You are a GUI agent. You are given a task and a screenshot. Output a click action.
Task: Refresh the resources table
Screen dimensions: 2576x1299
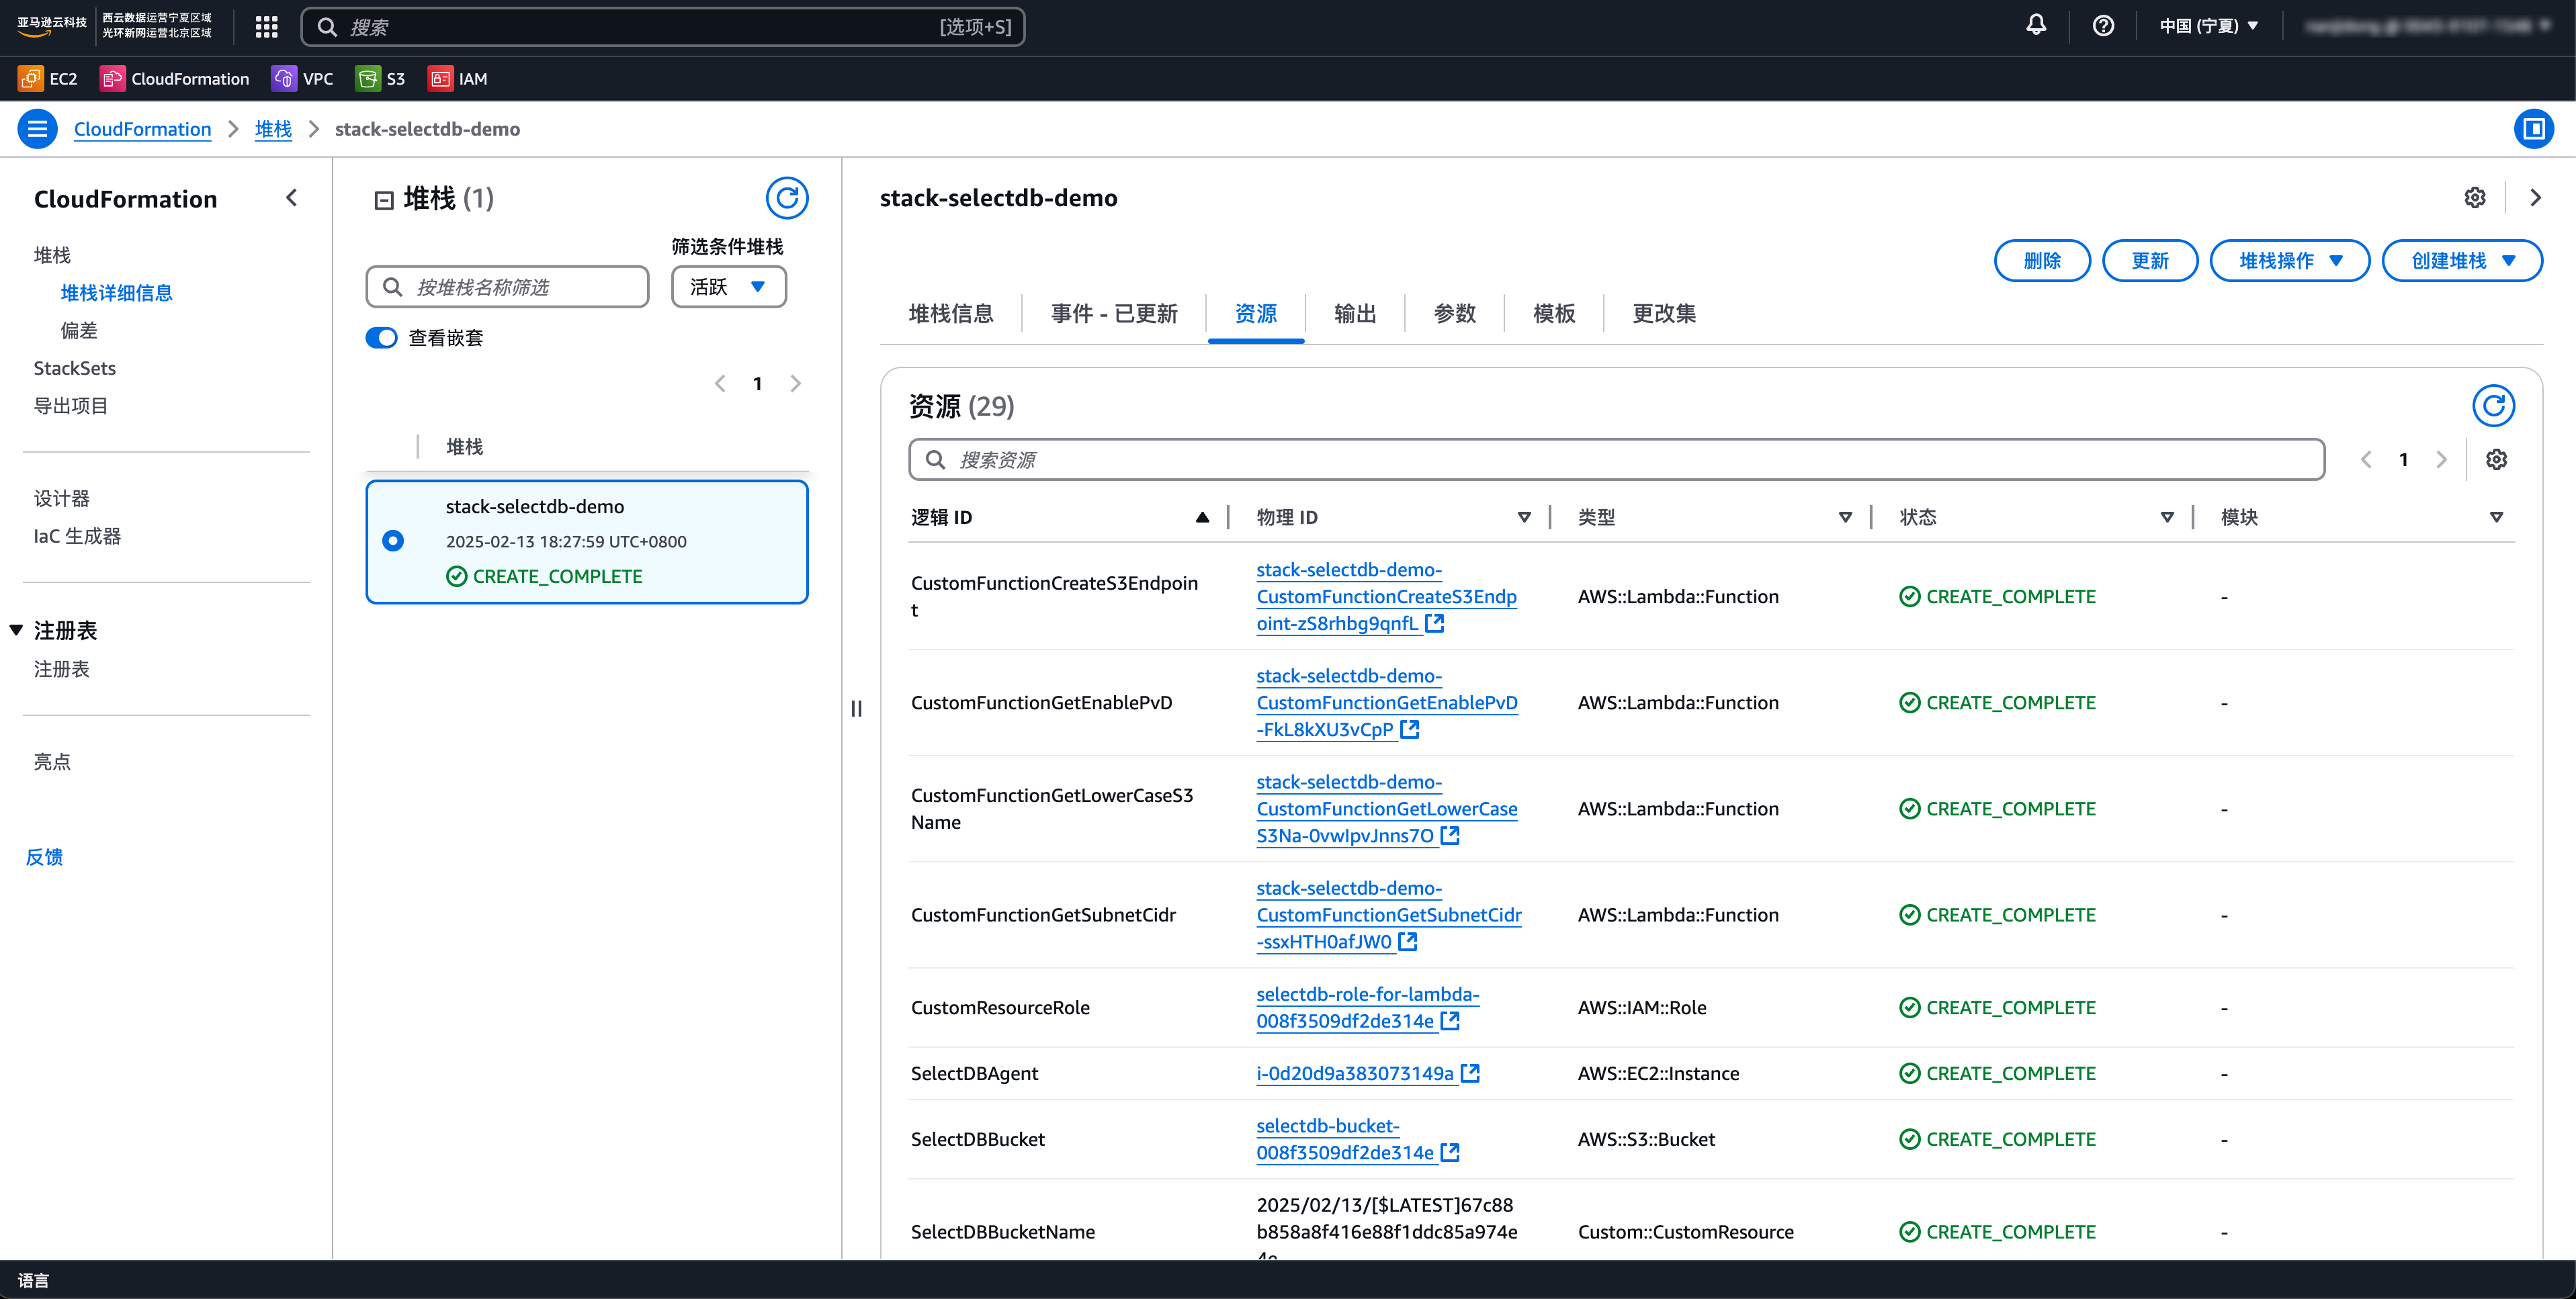pyautogui.click(x=2493, y=406)
